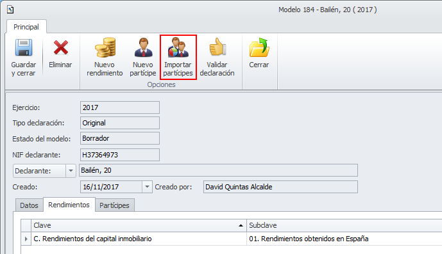Screen dimensions: 442x254
Task: Click the Importar partícipes icon
Action: [178, 47]
